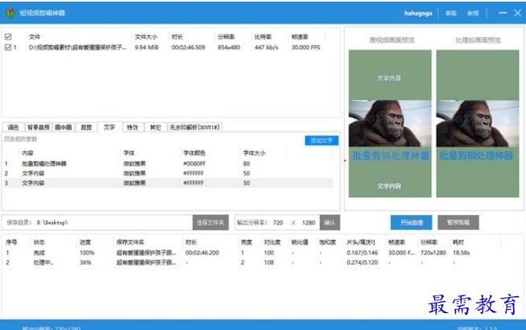The height and width of the screenshot is (330, 526).
Task: Open the 画中画 tab
Action: [64, 127]
